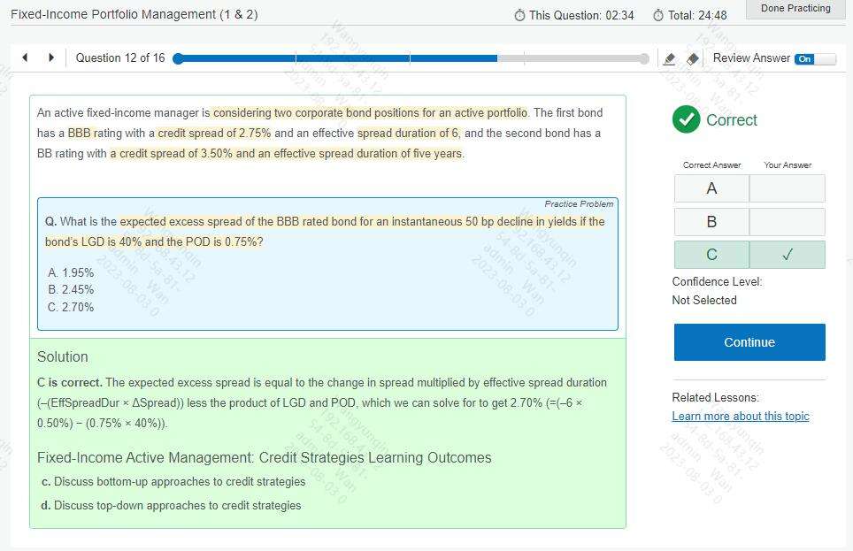Open the Learn more about this topic link
The image size is (853, 551).
[741, 416]
